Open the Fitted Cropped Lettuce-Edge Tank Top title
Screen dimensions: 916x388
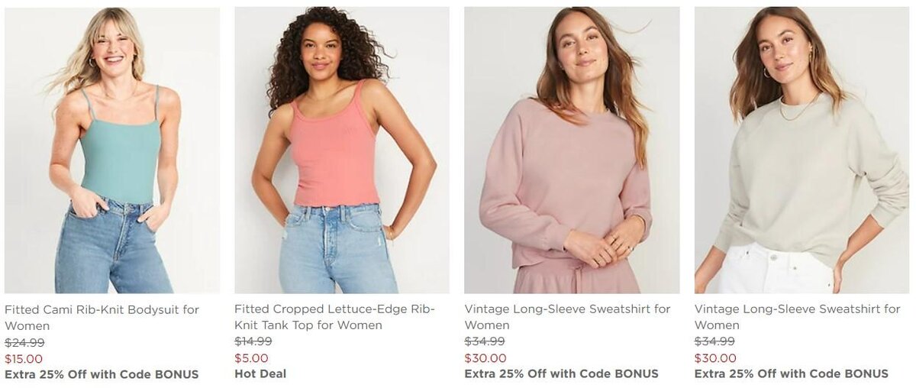click(x=334, y=318)
